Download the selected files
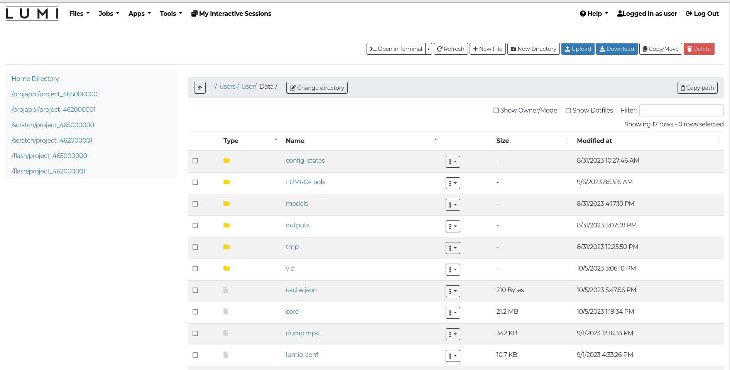Image resolution: width=730 pixels, height=370 pixels. pyautogui.click(x=617, y=49)
